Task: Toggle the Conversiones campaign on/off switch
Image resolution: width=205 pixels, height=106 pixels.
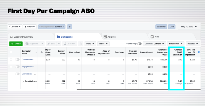Action: (17, 60)
